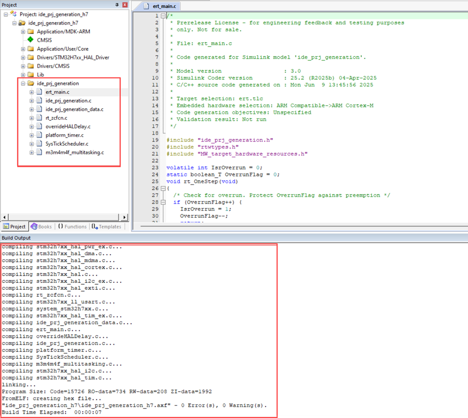Expand the SysTickScheduler.c file node
Viewport: 468px width, 418px height.
(x=32, y=144)
